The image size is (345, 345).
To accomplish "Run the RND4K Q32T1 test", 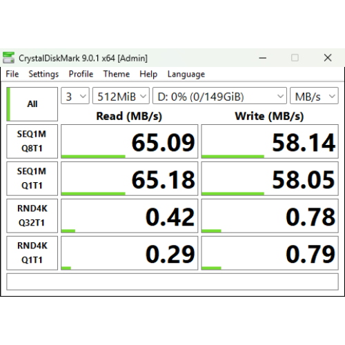I will [32, 216].
